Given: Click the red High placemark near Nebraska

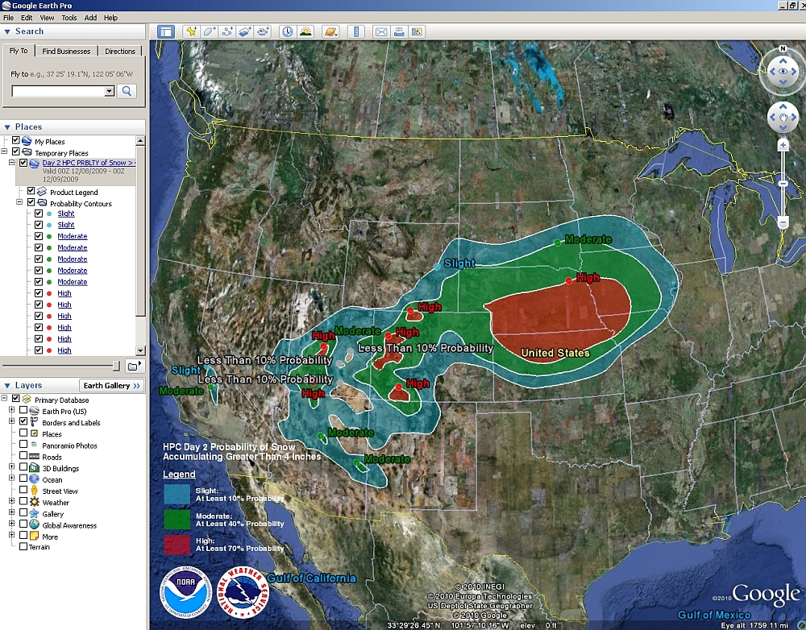Looking at the screenshot, I should 568,280.
